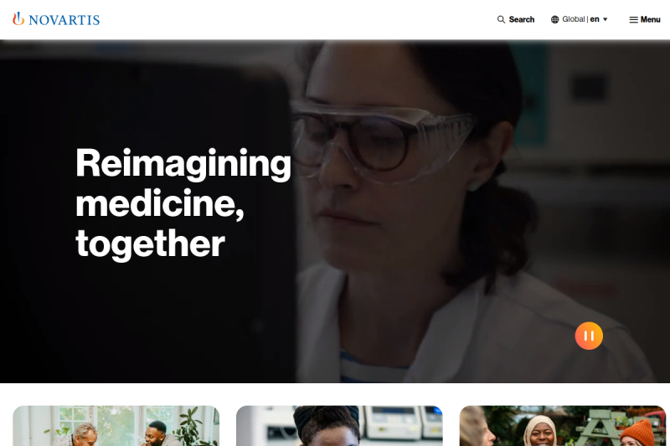
Task: Click the Global region text
Action: [x=574, y=19]
